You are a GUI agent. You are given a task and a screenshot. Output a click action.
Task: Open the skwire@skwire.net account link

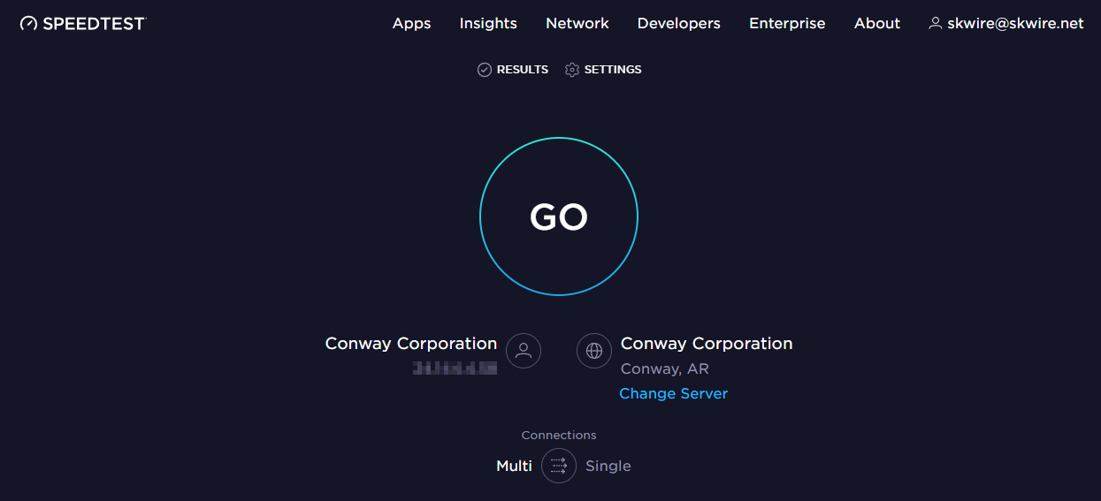pos(1015,24)
